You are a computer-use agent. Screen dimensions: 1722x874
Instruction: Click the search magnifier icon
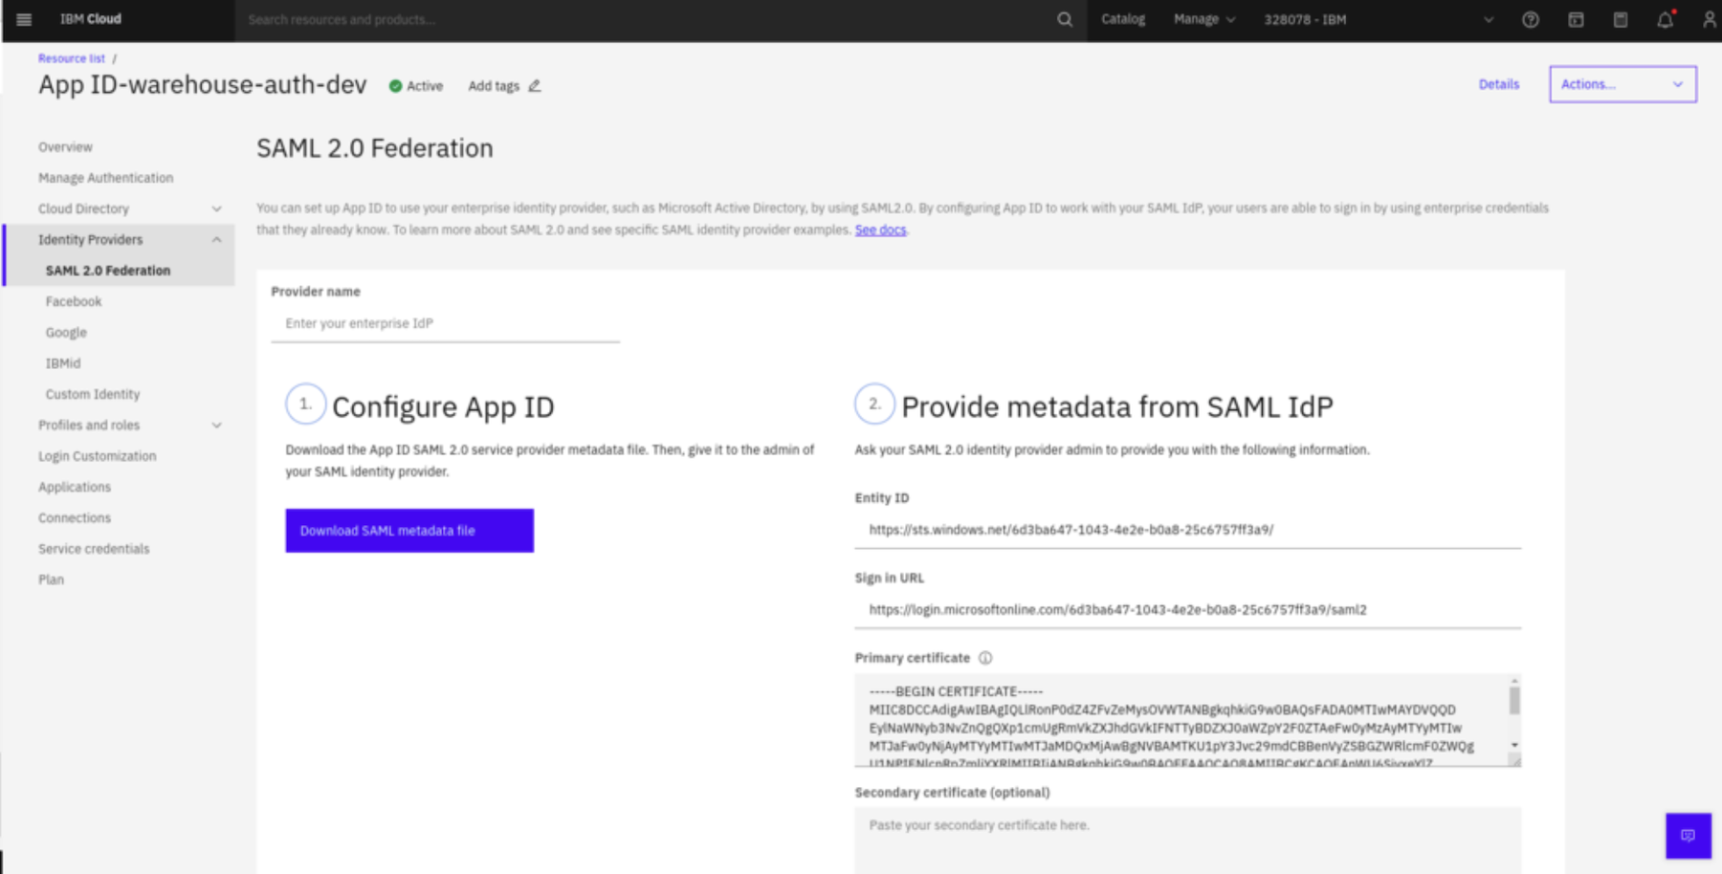(x=1065, y=19)
